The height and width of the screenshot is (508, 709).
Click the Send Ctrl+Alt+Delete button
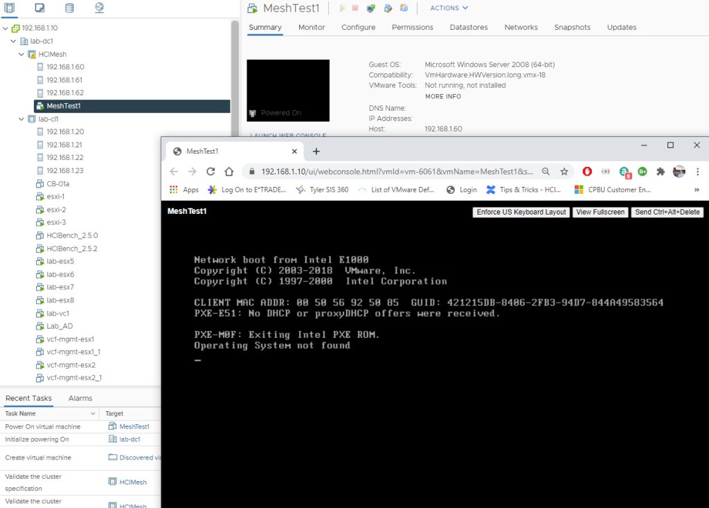coord(667,212)
